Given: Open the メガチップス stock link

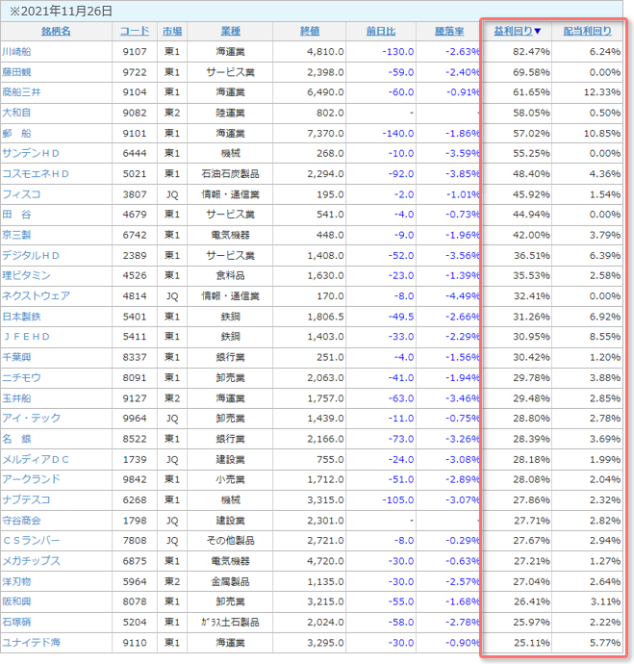Looking at the screenshot, I should tap(32, 561).
